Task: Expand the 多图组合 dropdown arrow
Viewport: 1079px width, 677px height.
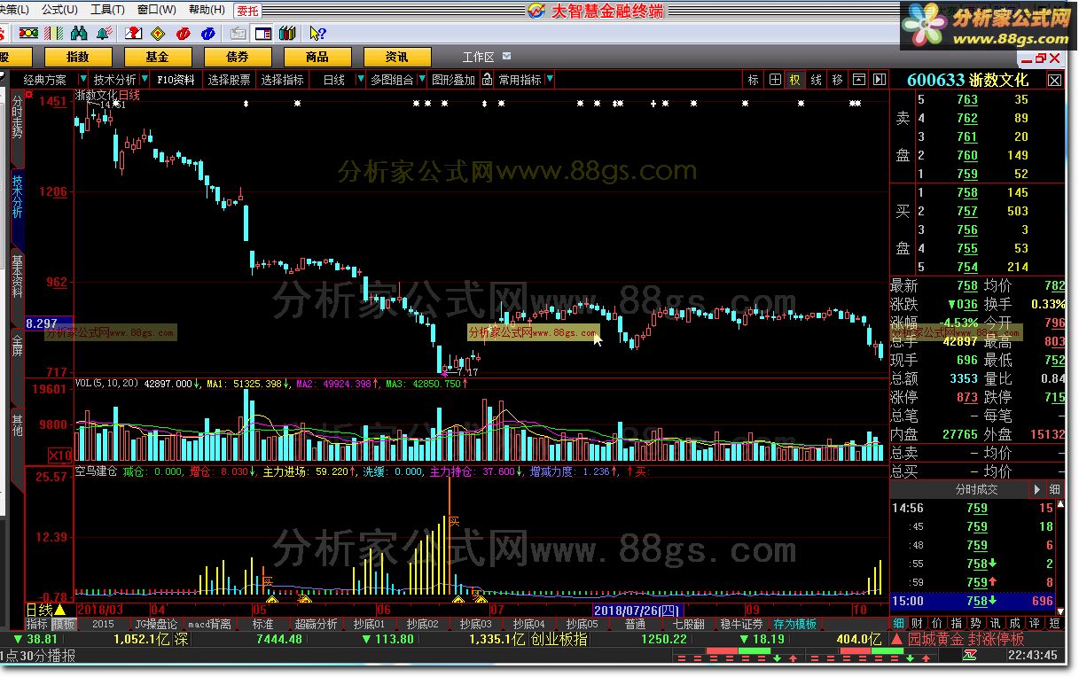Action: point(422,80)
